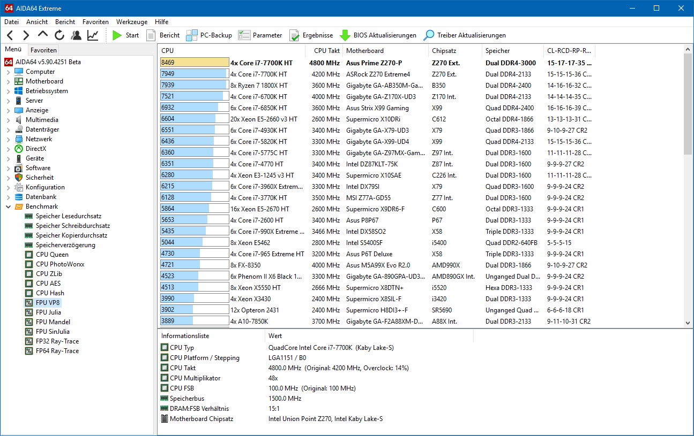The image size is (694, 436).
Task: Select the Konfiguration icon in tree
Action: [x=19, y=187]
